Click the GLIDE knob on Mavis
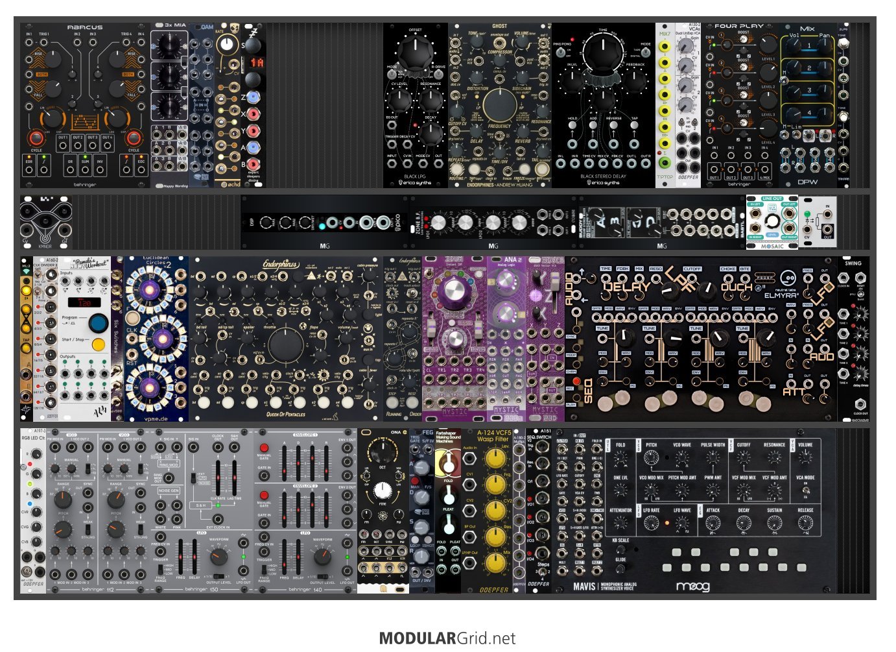Viewport: 896px width, 652px height. pos(620,569)
